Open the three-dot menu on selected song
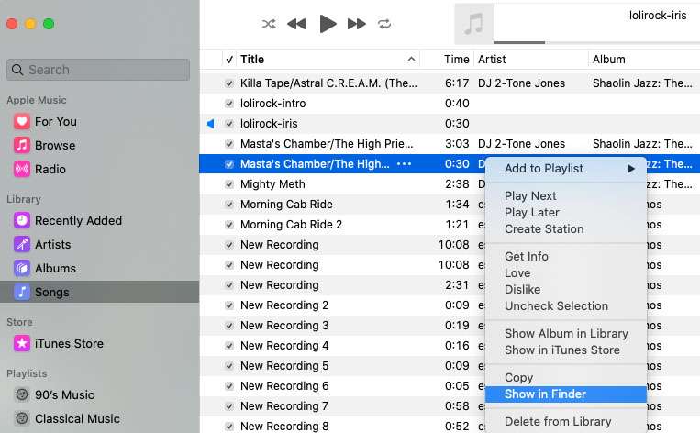This screenshot has width=700, height=433. tap(404, 164)
